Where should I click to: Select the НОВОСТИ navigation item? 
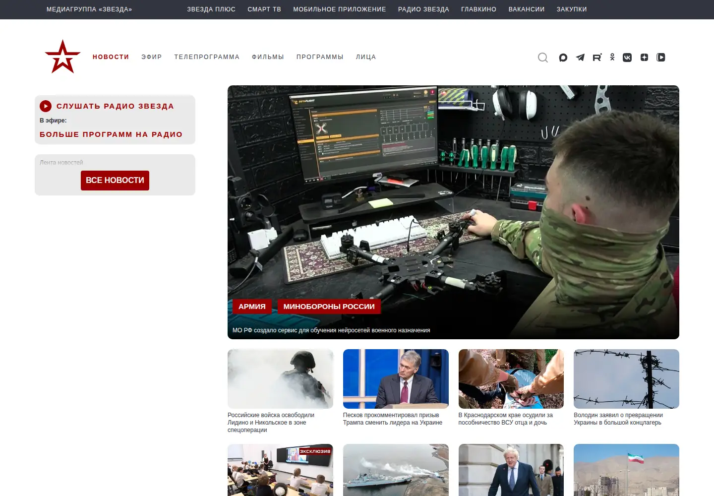[111, 57]
